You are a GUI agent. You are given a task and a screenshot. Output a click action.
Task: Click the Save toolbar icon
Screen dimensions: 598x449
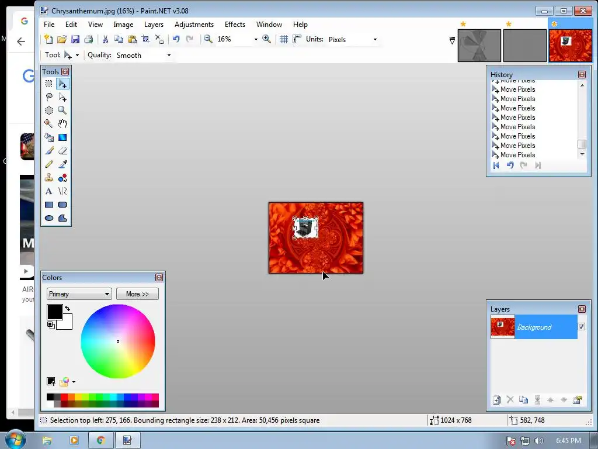75,39
